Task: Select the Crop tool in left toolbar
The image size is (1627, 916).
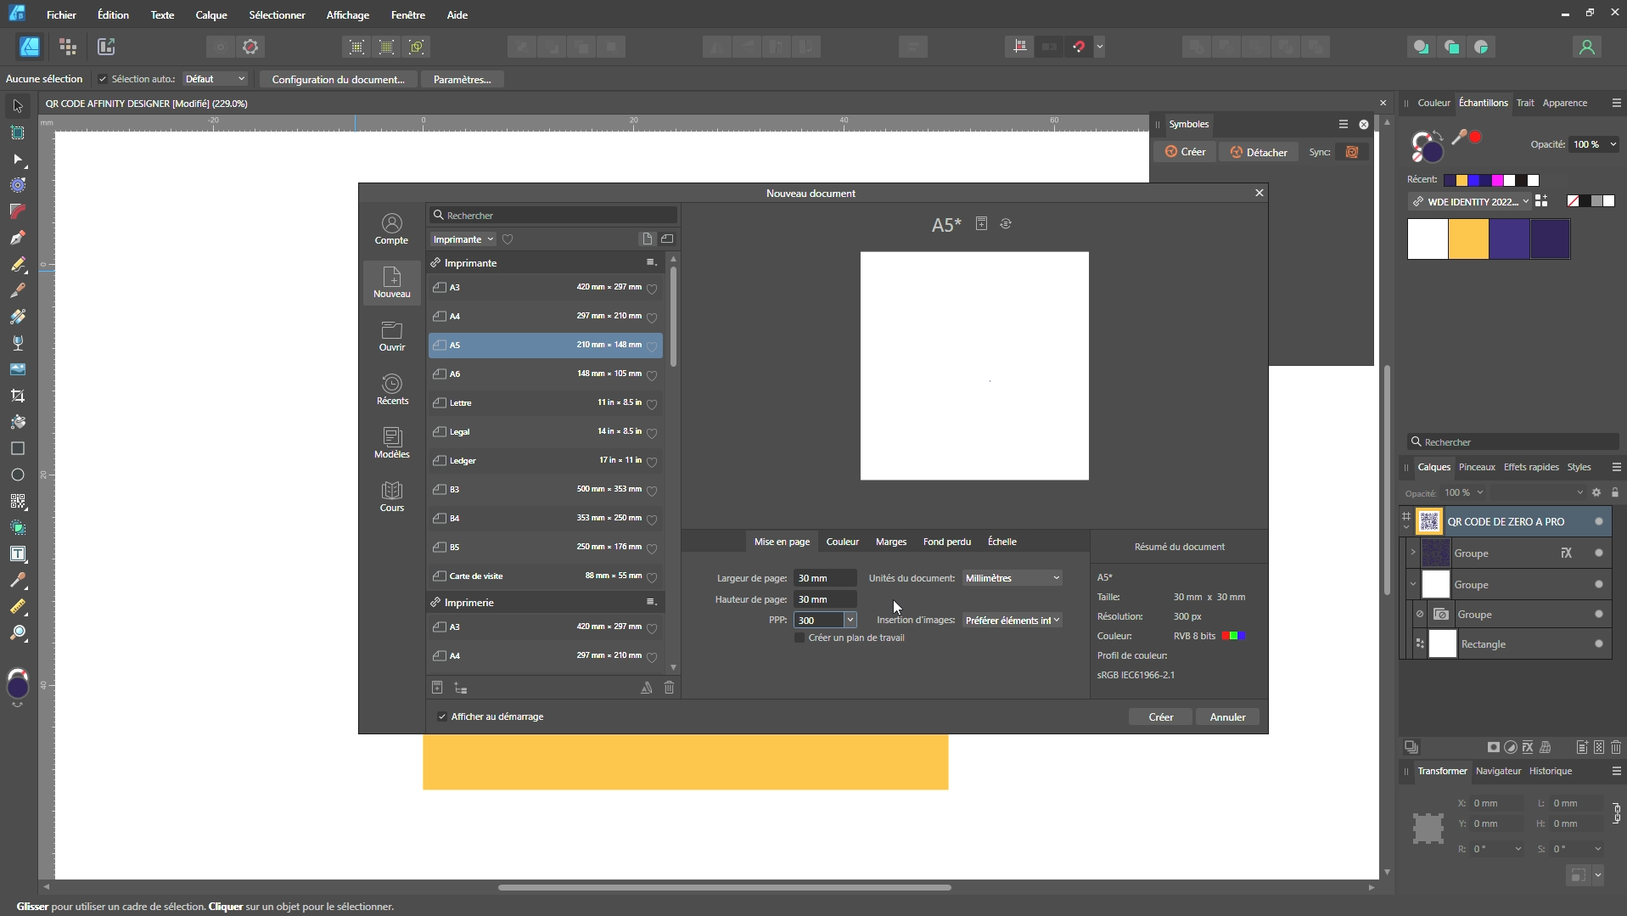Action: click(18, 396)
